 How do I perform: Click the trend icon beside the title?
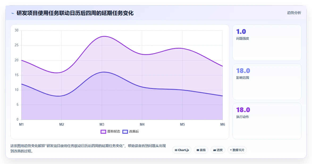point(13,13)
